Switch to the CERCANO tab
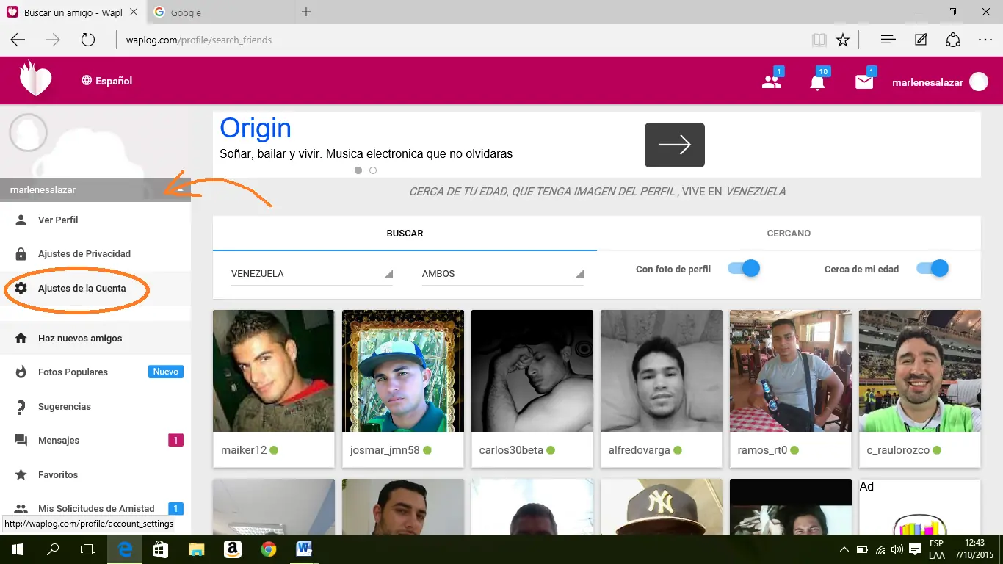1003x564 pixels. point(789,233)
